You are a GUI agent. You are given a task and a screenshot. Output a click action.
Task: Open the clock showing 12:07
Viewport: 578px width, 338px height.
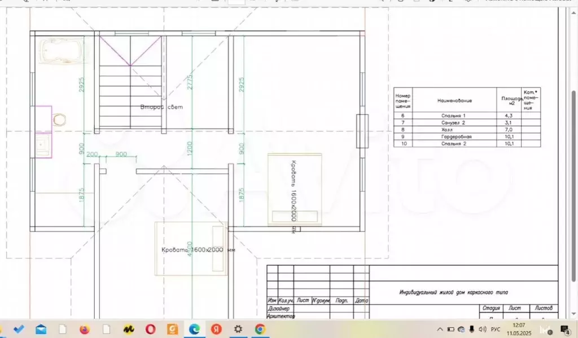click(519, 329)
